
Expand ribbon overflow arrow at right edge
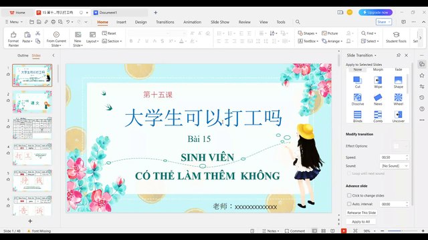click(421, 38)
